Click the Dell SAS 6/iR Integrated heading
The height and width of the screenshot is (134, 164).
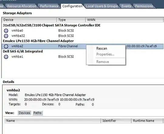(x=23, y=51)
